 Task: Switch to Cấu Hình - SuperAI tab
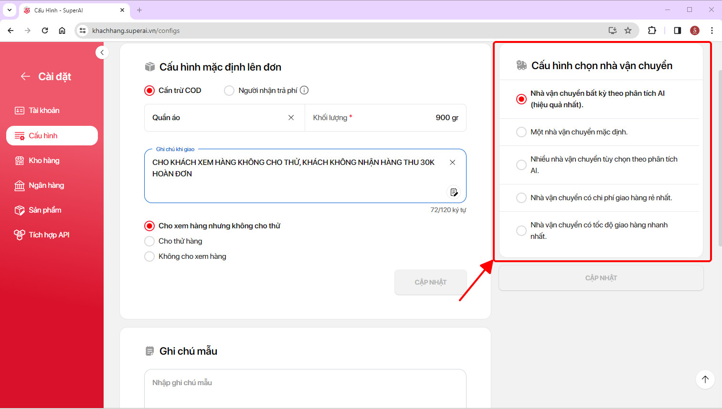point(74,10)
